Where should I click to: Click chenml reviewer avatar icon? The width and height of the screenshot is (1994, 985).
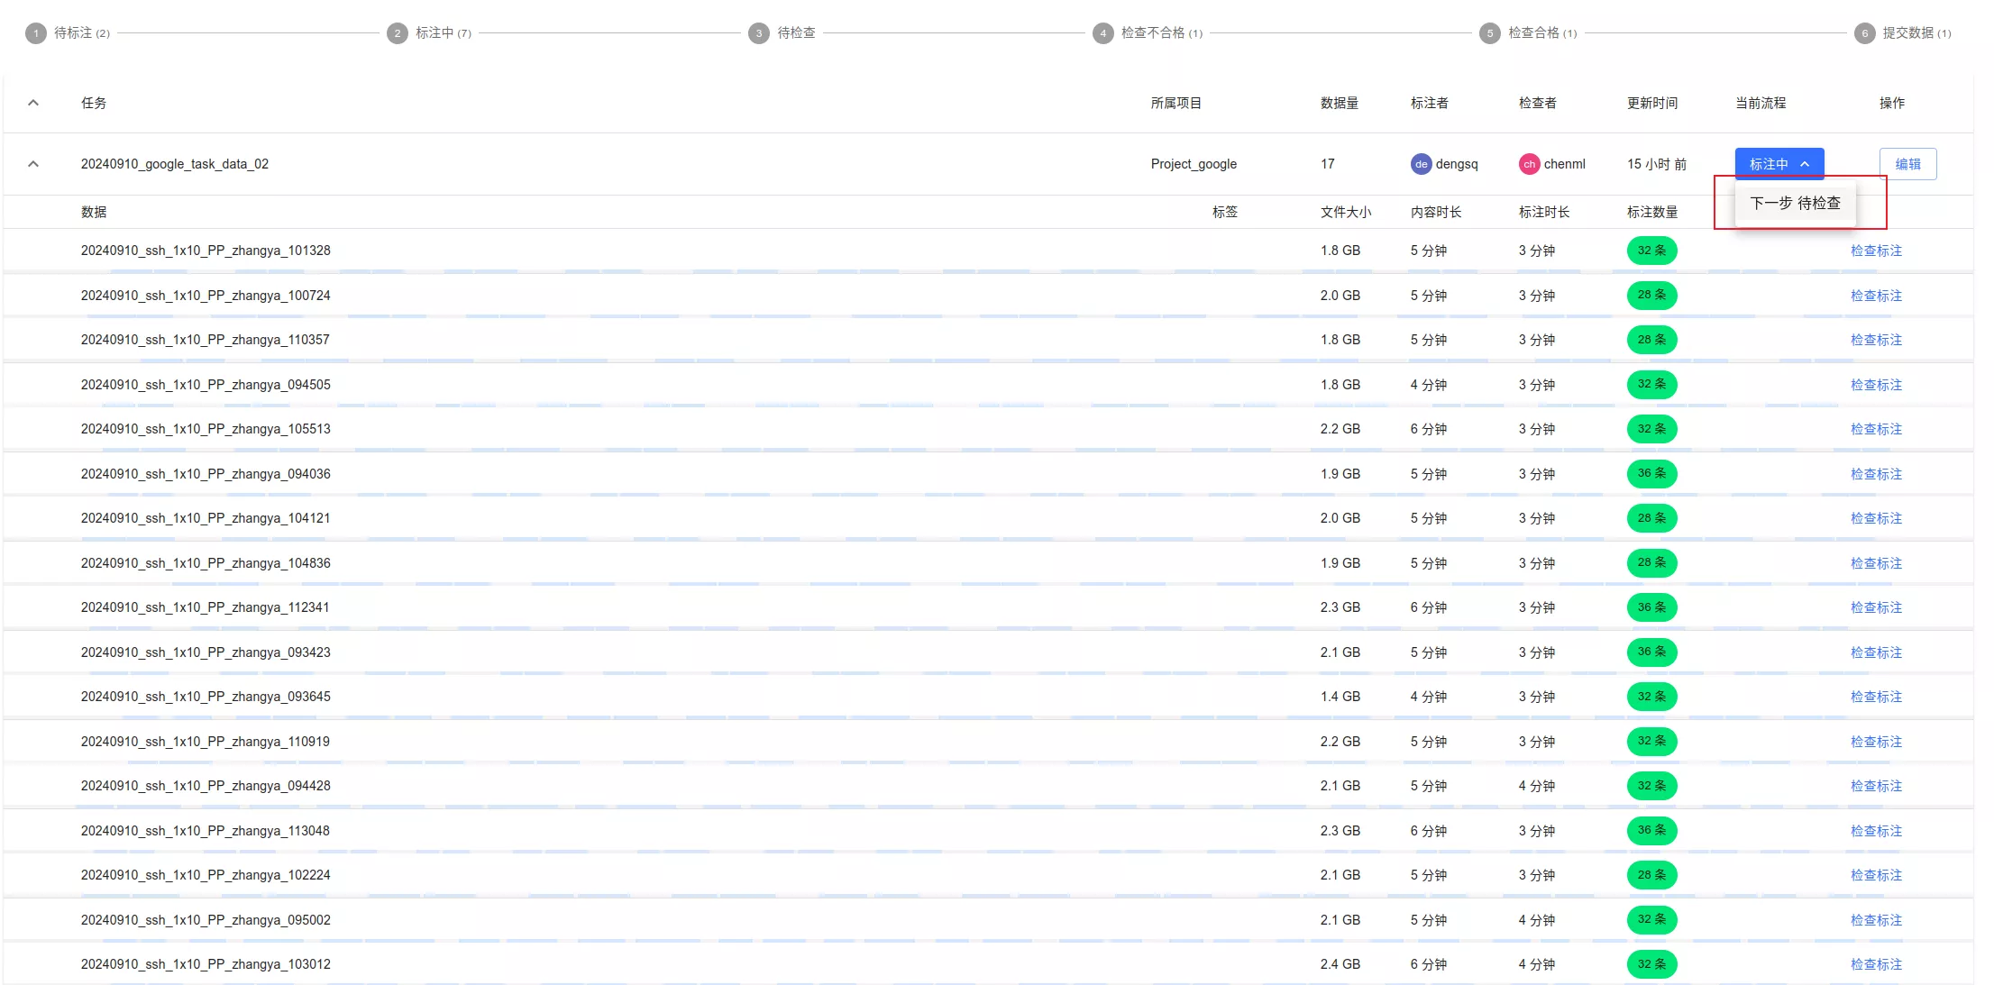[1529, 164]
